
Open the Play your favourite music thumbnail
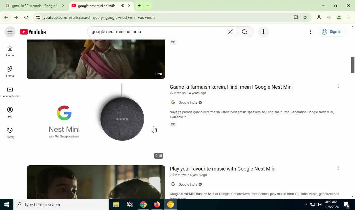[x=96, y=182]
